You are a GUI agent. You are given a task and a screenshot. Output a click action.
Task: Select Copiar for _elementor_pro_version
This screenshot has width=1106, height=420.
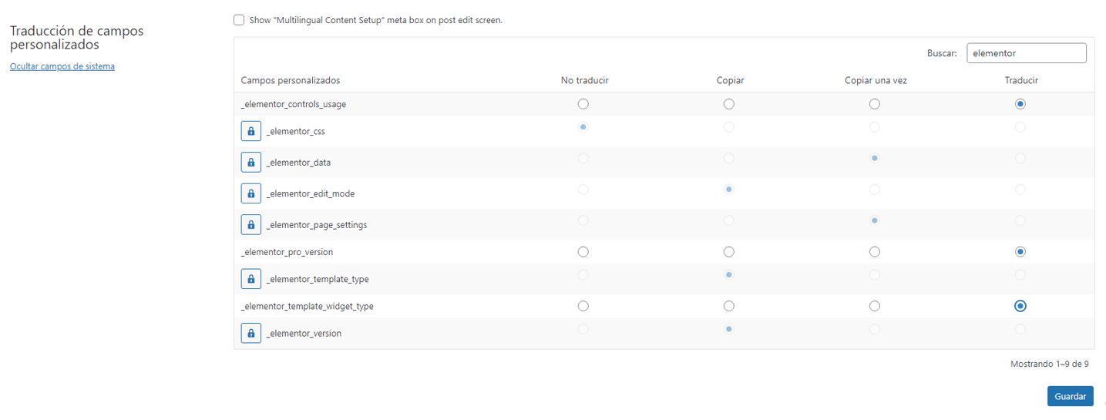(729, 252)
